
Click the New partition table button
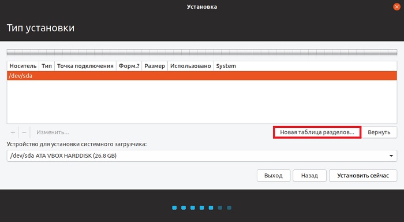click(x=317, y=132)
